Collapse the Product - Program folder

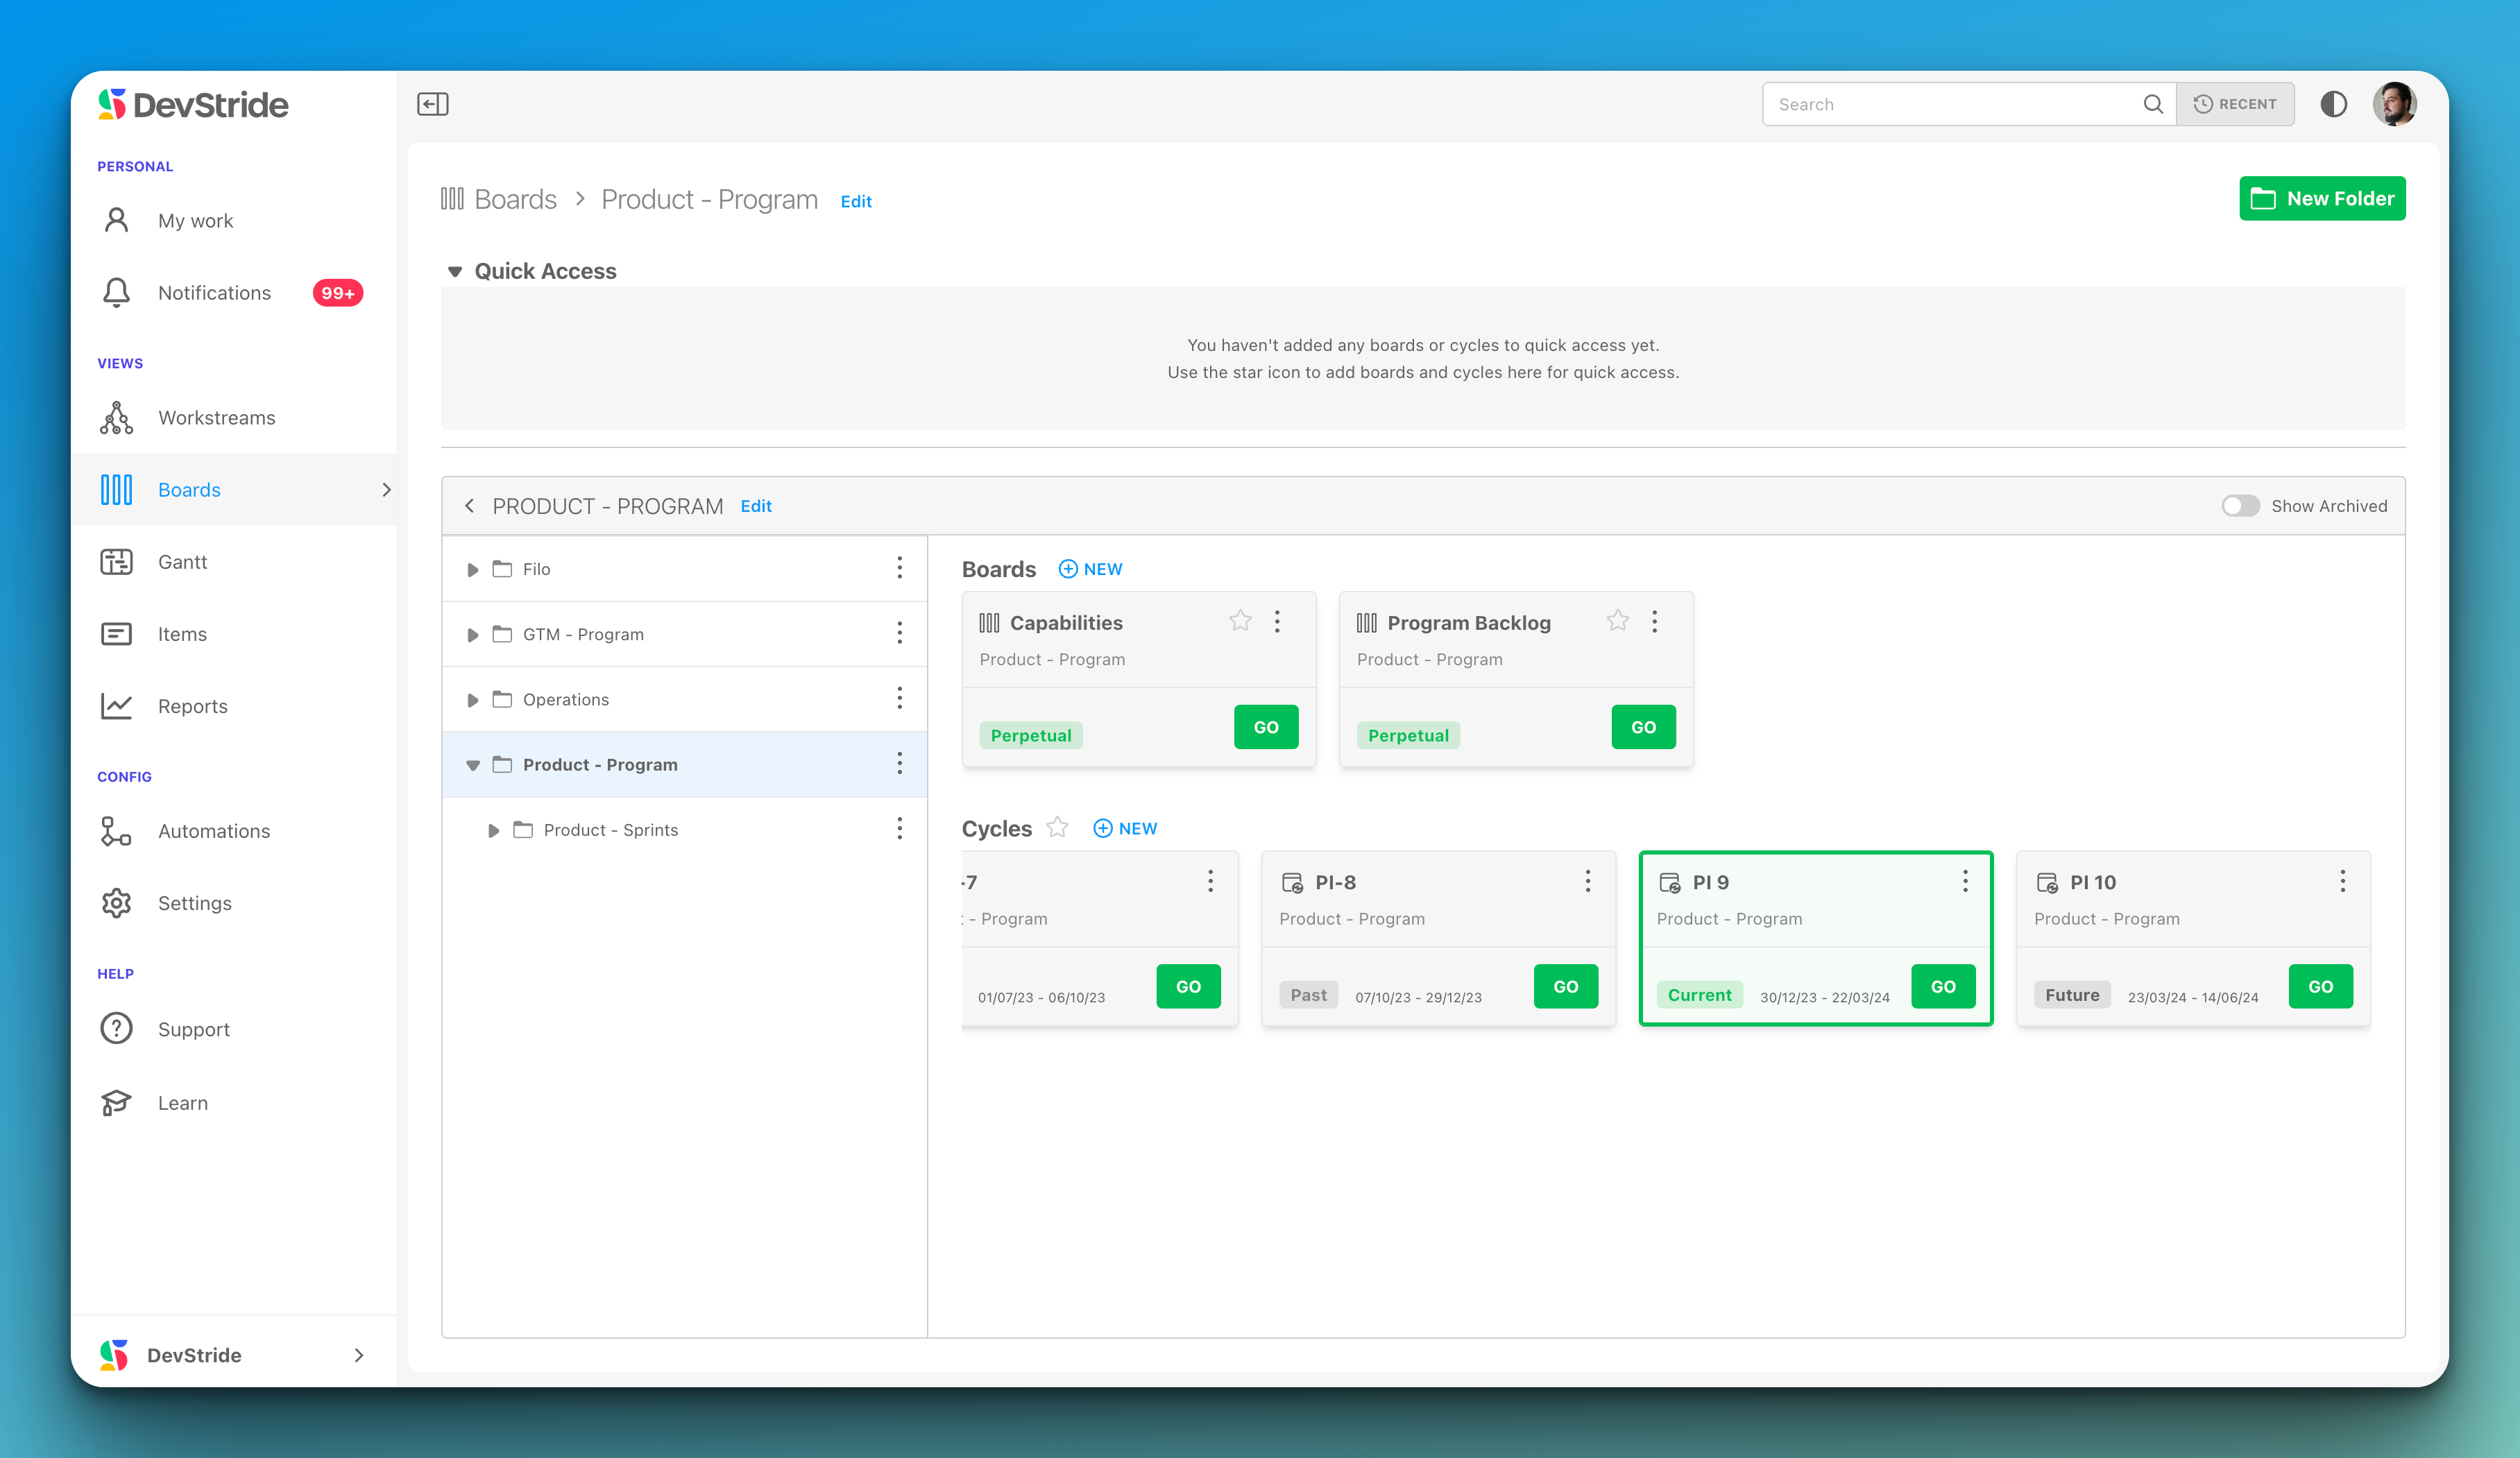(473, 765)
